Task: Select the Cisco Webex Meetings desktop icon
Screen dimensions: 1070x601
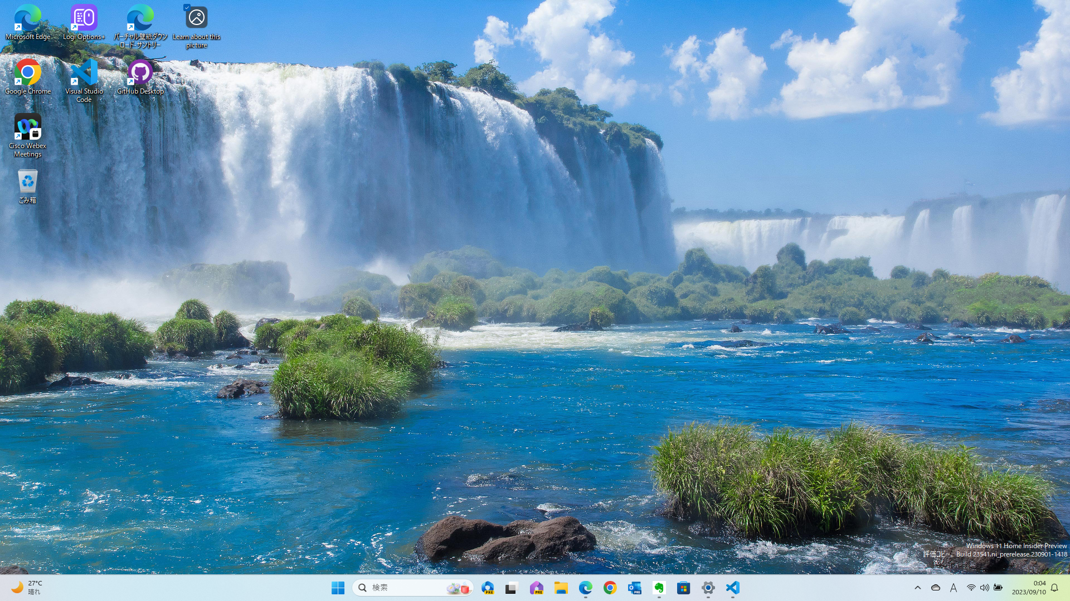Action: click(28, 135)
